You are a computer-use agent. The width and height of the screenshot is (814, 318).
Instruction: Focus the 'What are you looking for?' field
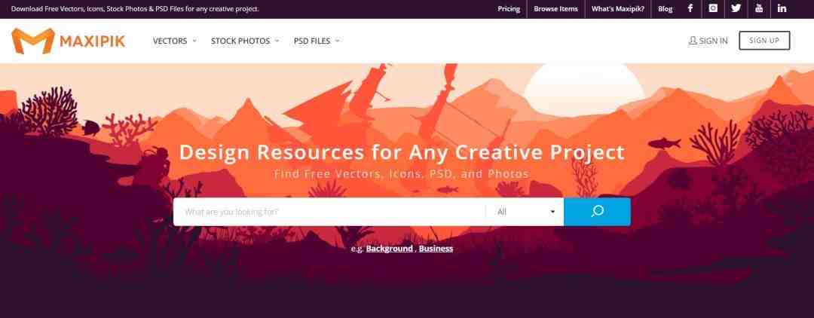[x=329, y=212]
